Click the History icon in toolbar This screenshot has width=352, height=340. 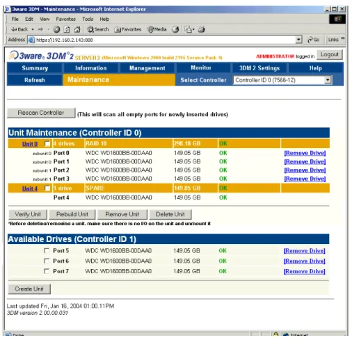point(175,29)
